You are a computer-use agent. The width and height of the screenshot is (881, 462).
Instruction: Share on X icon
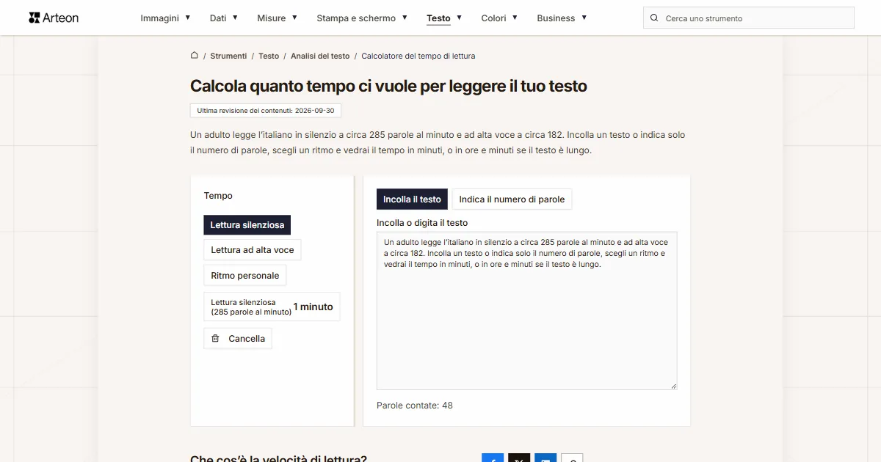pos(519,458)
